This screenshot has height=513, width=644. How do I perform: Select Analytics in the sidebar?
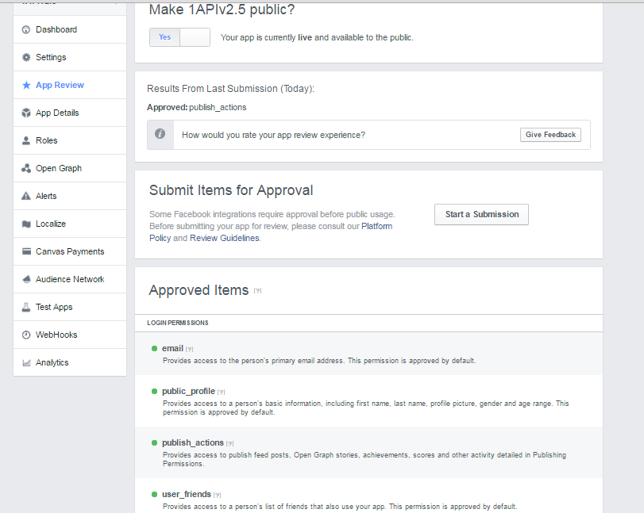coord(52,362)
